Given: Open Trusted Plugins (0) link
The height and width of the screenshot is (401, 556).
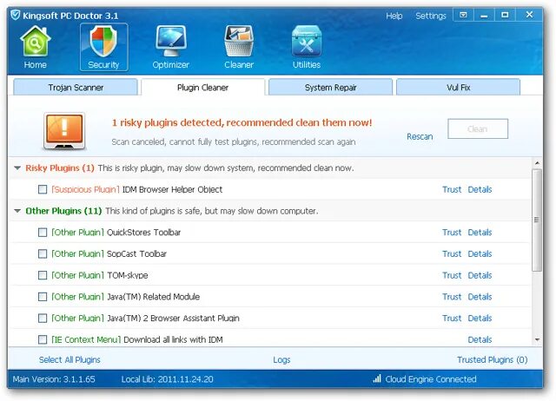Looking at the screenshot, I should pos(493,360).
